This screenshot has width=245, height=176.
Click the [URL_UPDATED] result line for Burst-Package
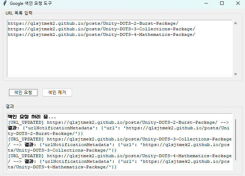tap(118, 122)
